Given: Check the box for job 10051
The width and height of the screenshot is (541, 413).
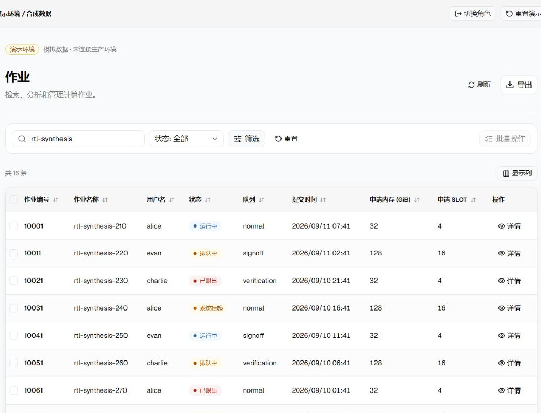Looking at the screenshot, I should point(14,363).
